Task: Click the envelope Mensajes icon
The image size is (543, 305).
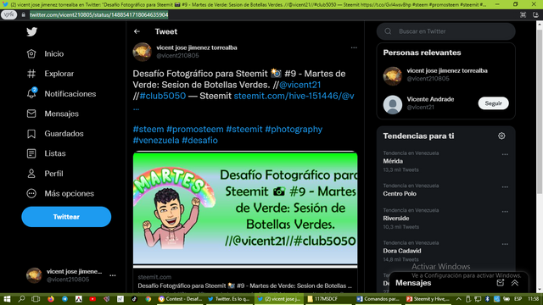Action: pyautogui.click(x=31, y=114)
